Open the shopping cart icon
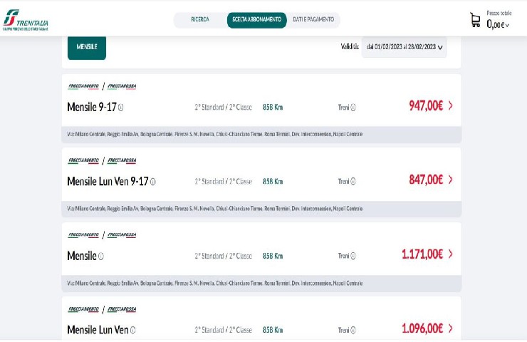 click(x=475, y=20)
